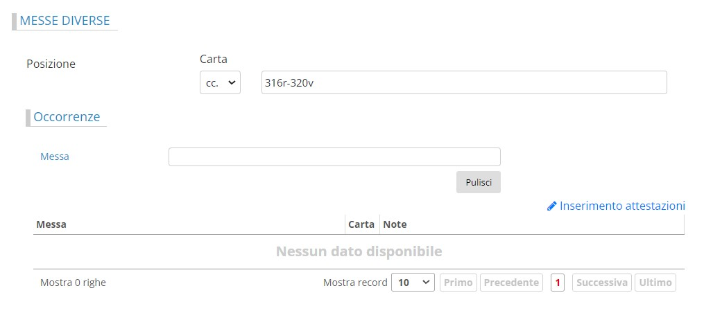The image size is (704, 322).
Task: Click the Carta field containing 316r-320v
Action: 463,82
